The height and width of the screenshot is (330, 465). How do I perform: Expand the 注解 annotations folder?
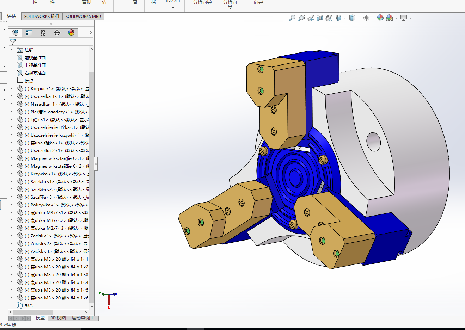[11, 50]
